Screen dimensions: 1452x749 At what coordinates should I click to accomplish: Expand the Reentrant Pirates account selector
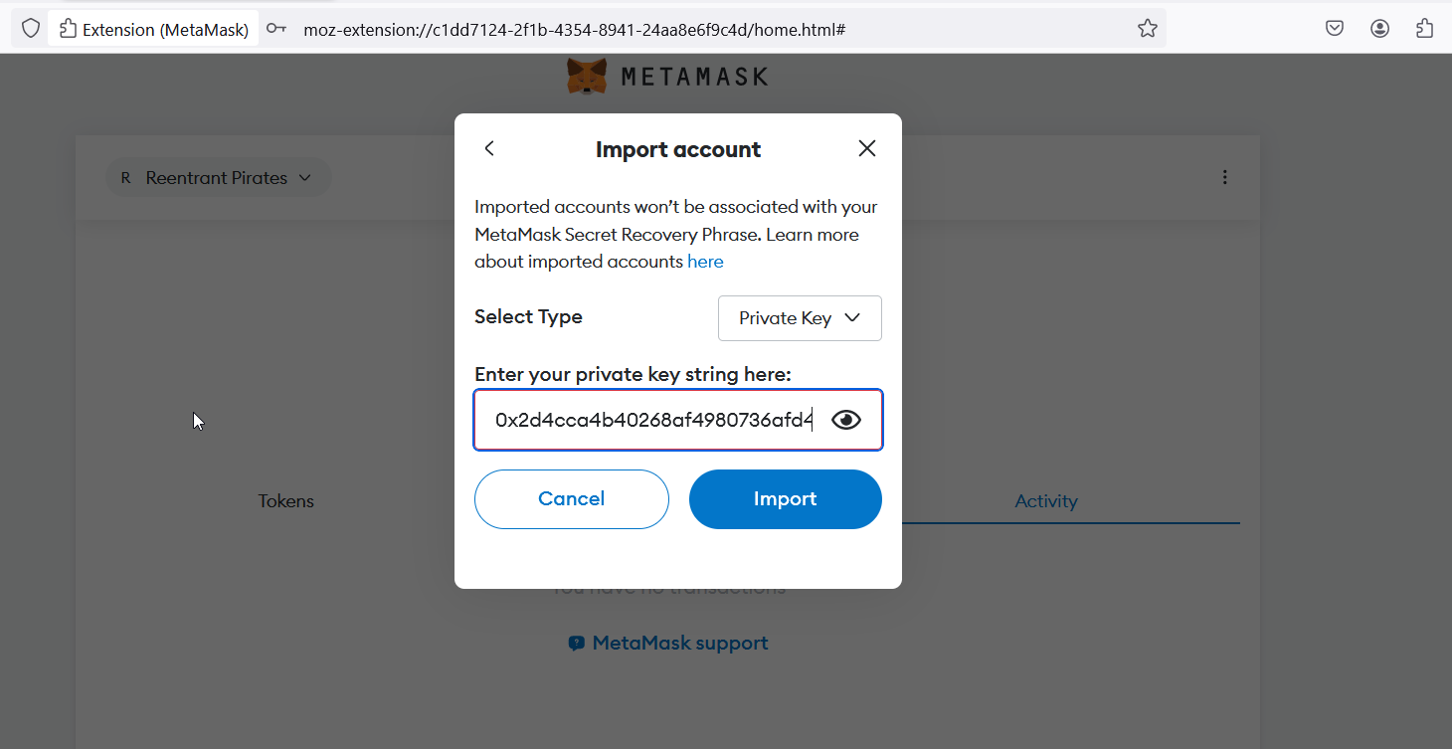[218, 178]
